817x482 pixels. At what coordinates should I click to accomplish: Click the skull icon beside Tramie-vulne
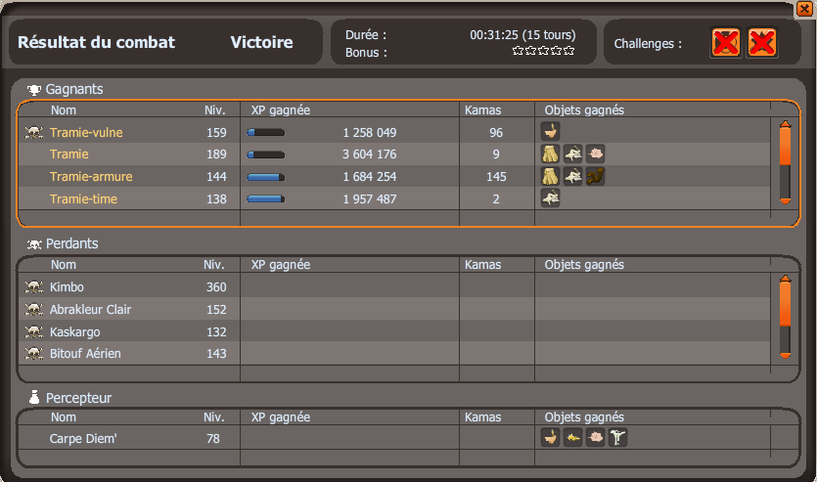(34, 133)
